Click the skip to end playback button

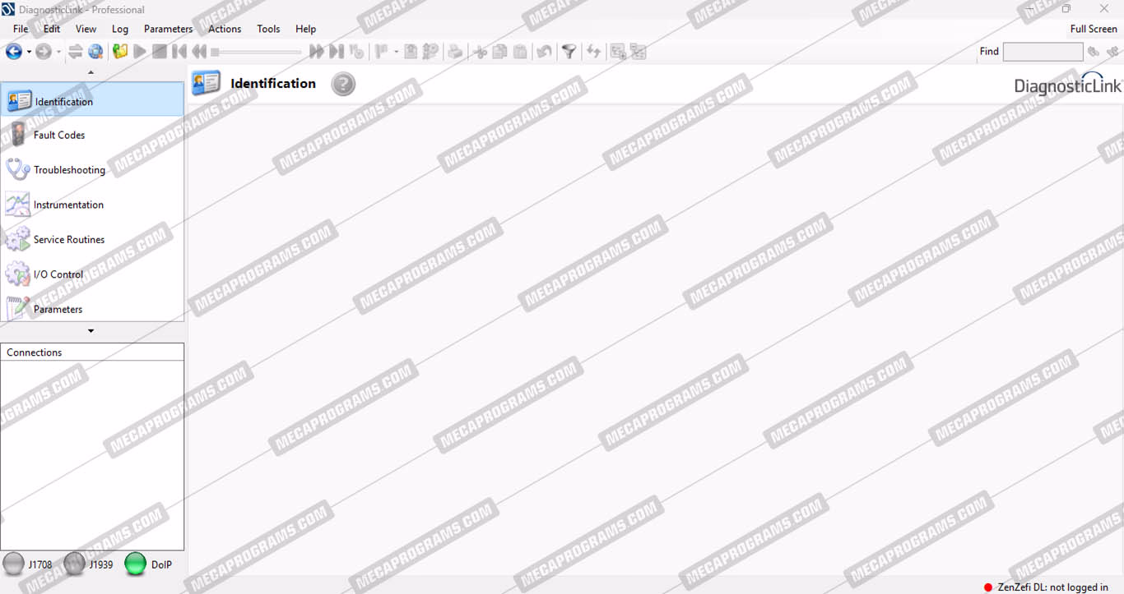[337, 52]
